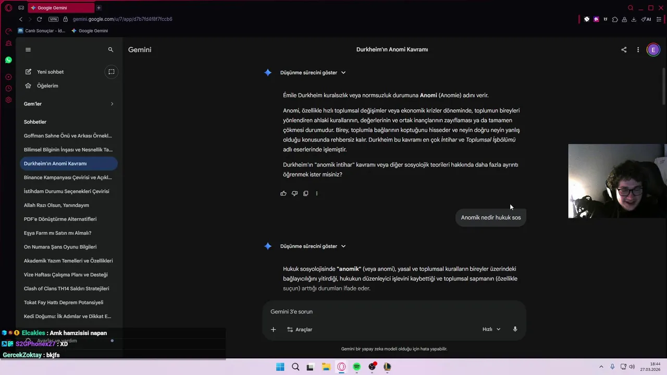Open Spotify from the taskbar

[356, 367]
